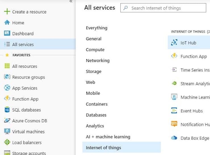Click the Storage accounts icon
The image size is (210, 155).
coord(7,153)
